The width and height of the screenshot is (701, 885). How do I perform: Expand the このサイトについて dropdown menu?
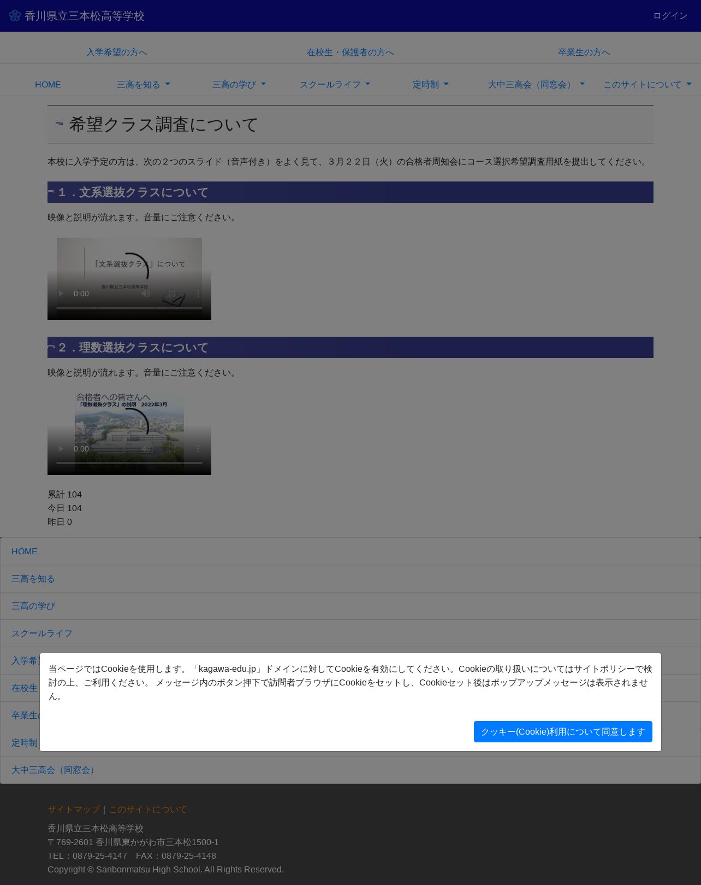coord(647,85)
